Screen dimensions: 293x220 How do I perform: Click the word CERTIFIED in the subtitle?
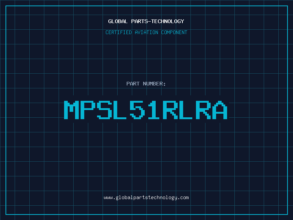pyautogui.click(x=119, y=32)
